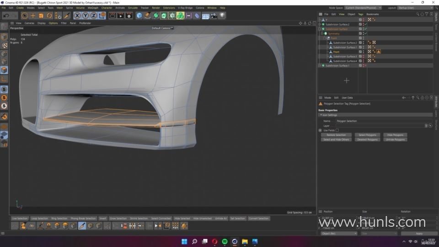Click the Undo arrow icon
Viewport: 439px width, 247px height.
(6, 16)
